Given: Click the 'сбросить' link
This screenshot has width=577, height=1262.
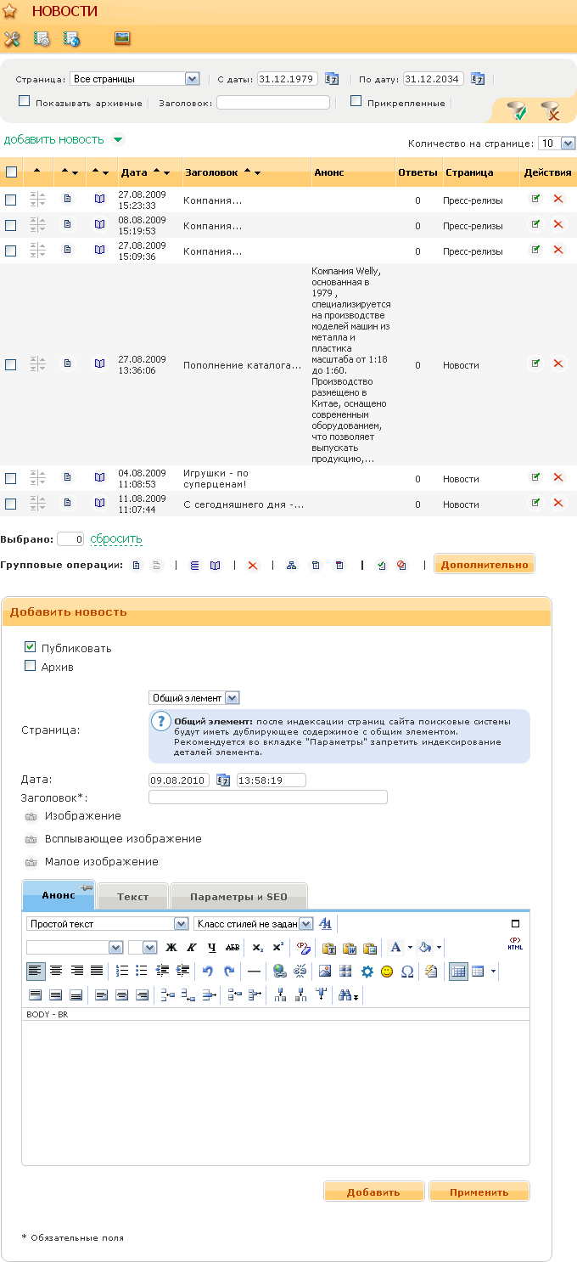Looking at the screenshot, I should 116,539.
